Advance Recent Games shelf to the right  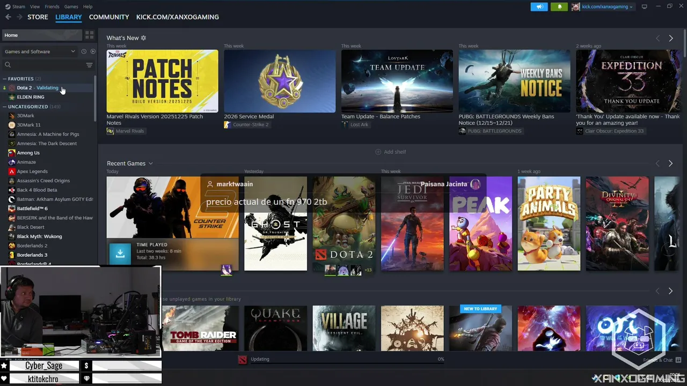pyautogui.click(x=670, y=164)
